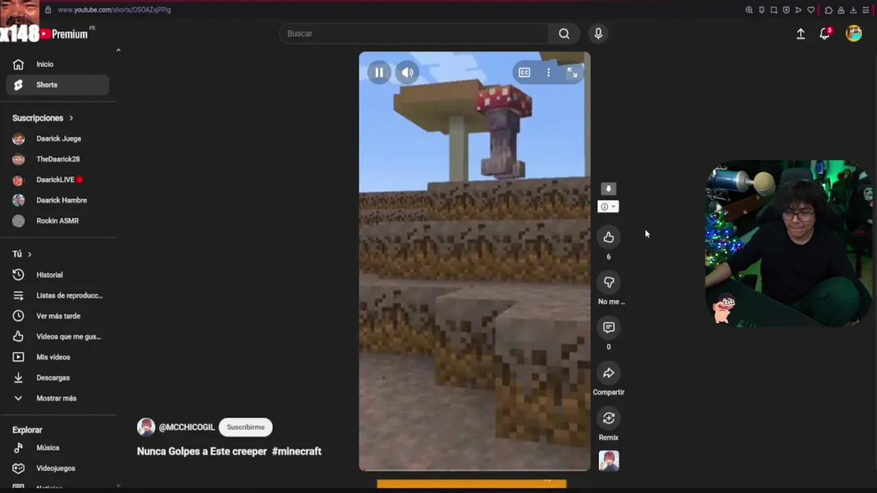Toggle closed captions on the short
Screen dimensions: 877x493
(x=524, y=73)
